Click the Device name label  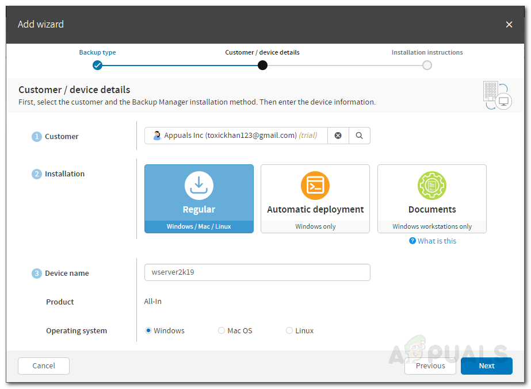(67, 274)
